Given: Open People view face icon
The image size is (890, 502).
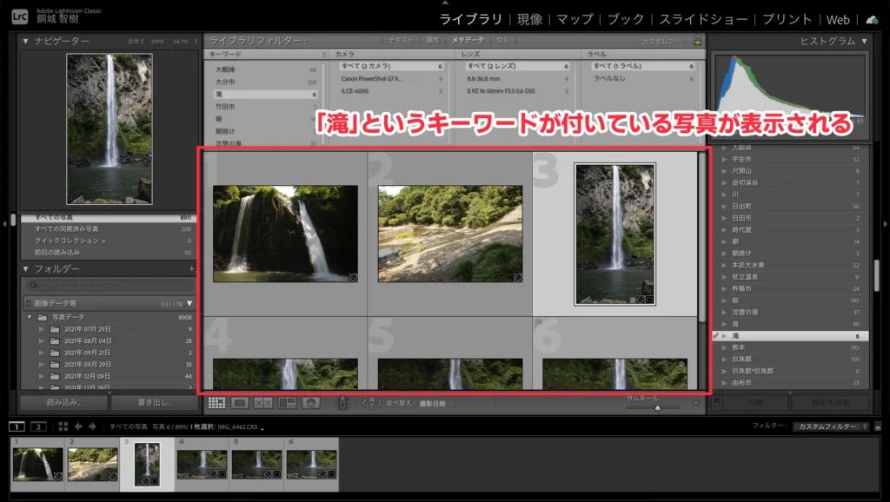Looking at the screenshot, I should (310, 403).
